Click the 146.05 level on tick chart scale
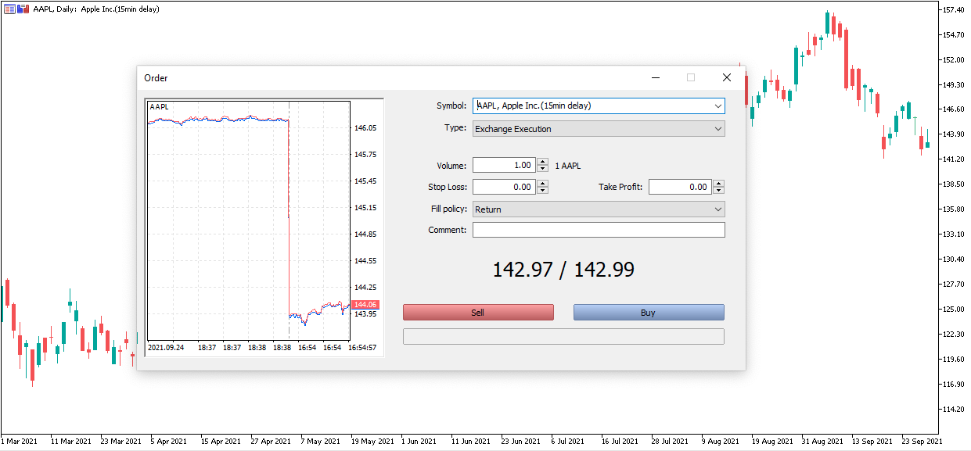The image size is (971, 451). click(x=365, y=127)
